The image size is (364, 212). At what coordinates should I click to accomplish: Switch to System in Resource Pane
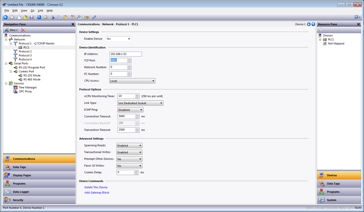tap(339, 200)
